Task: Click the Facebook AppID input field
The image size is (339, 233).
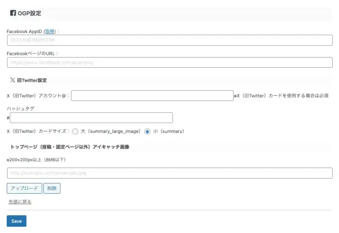Action: coord(170,40)
